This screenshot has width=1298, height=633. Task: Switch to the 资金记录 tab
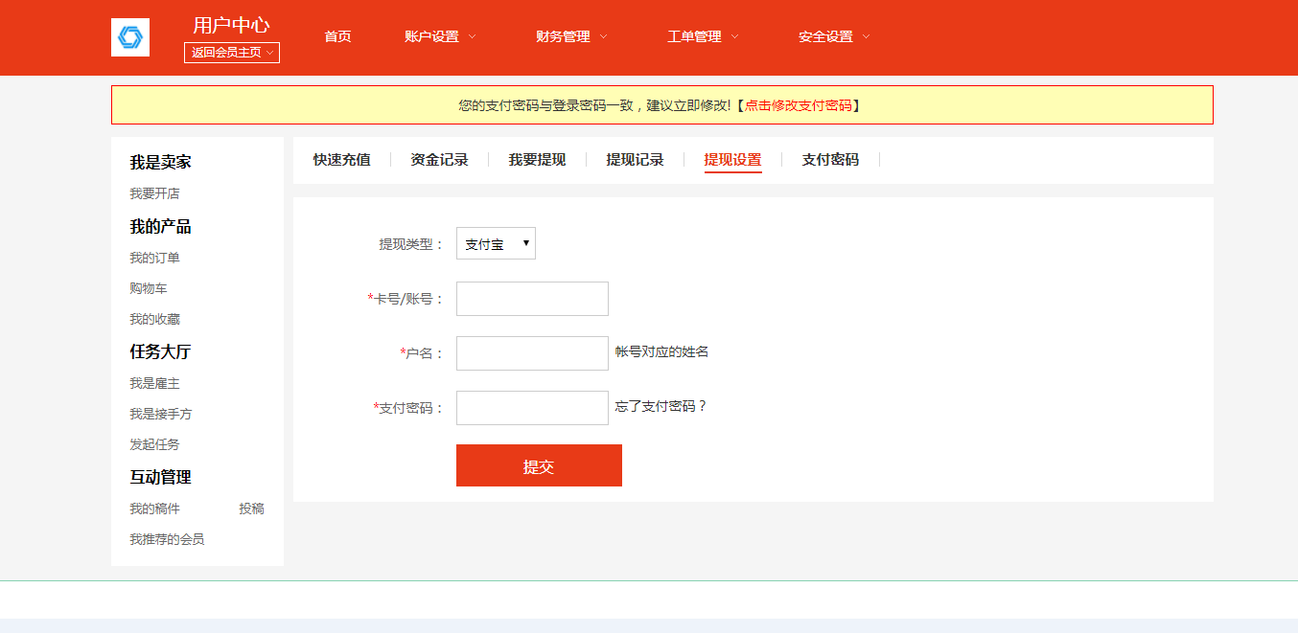point(439,160)
